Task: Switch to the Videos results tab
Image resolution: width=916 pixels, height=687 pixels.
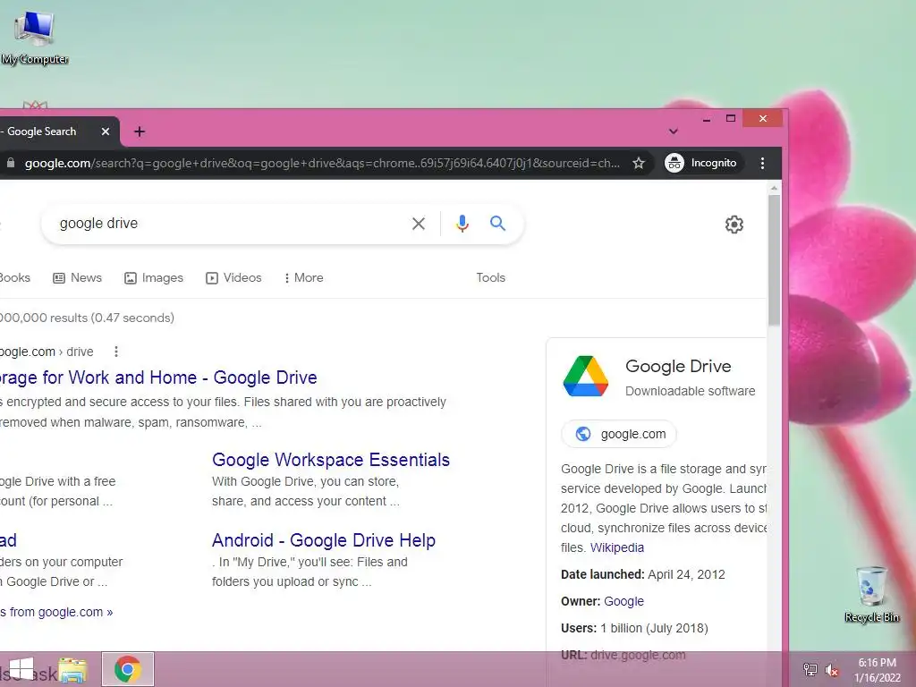Action: (x=233, y=278)
